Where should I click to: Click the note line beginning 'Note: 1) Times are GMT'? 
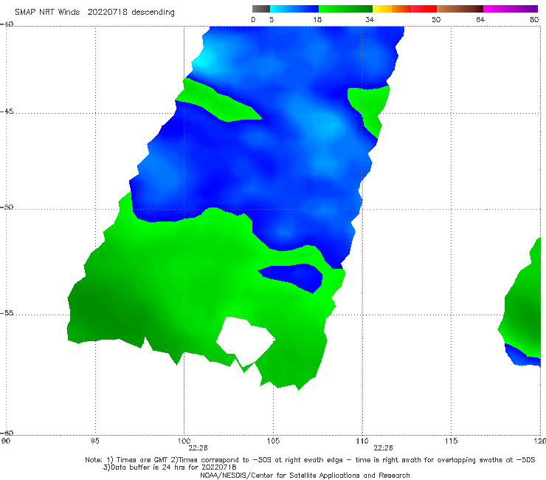[x=310, y=460]
